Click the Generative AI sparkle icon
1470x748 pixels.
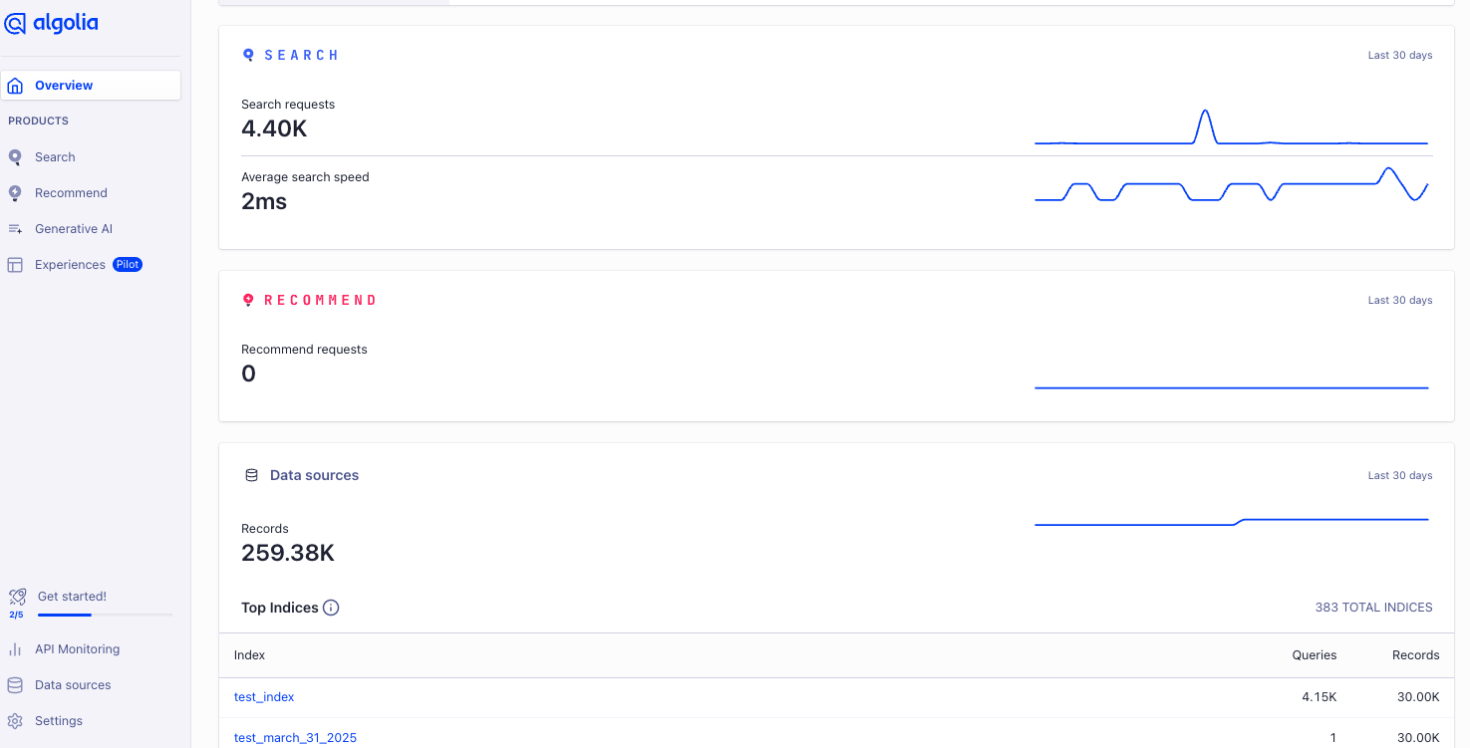click(x=15, y=229)
